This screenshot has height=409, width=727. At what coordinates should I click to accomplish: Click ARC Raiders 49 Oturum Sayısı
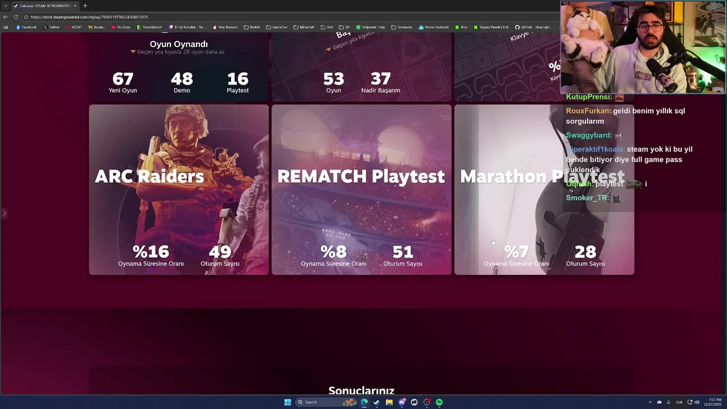pos(220,256)
